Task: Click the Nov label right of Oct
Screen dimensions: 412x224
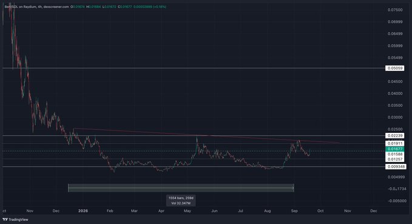Action: [x=347, y=211]
